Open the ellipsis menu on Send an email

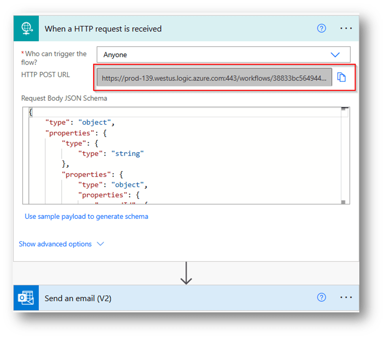346,298
